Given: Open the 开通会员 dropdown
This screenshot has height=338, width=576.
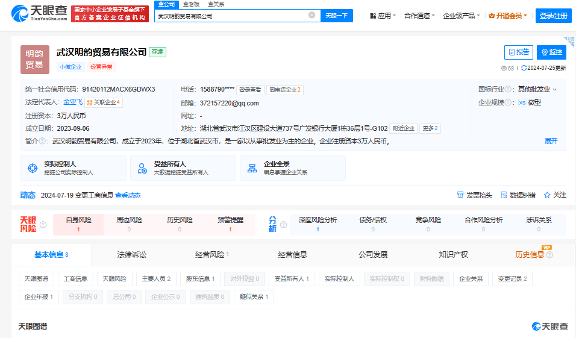Looking at the screenshot, I should 508,16.
